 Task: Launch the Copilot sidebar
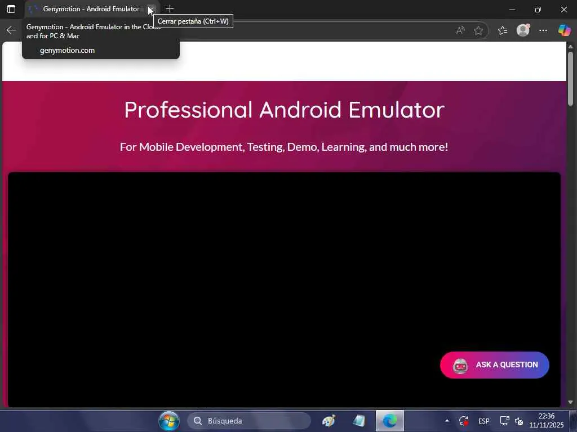click(564, 30)
